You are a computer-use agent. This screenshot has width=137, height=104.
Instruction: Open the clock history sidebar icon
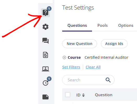coord(45,83)
